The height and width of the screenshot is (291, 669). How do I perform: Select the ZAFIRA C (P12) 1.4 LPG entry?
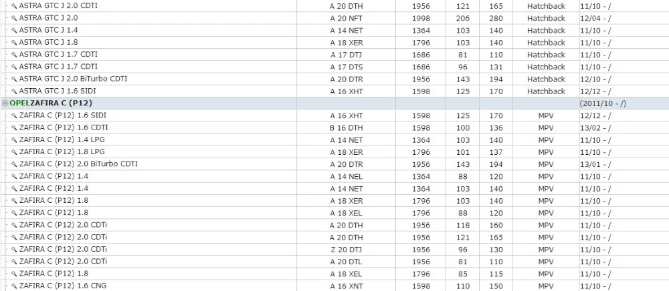click(x=62, y=140)
